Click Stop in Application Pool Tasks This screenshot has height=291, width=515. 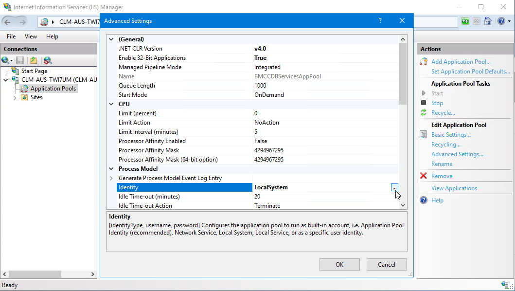point(437,103)
